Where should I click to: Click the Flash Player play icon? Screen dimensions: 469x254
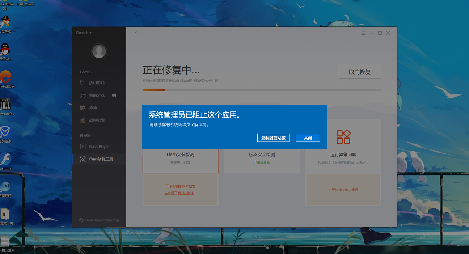pyautogui.click(x=83, y=147)
